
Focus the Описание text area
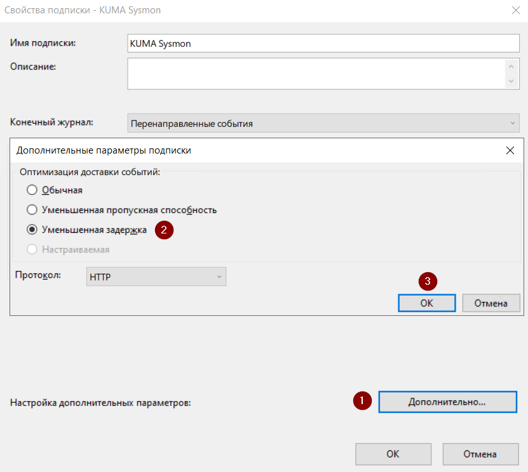[x=316, y=74]
